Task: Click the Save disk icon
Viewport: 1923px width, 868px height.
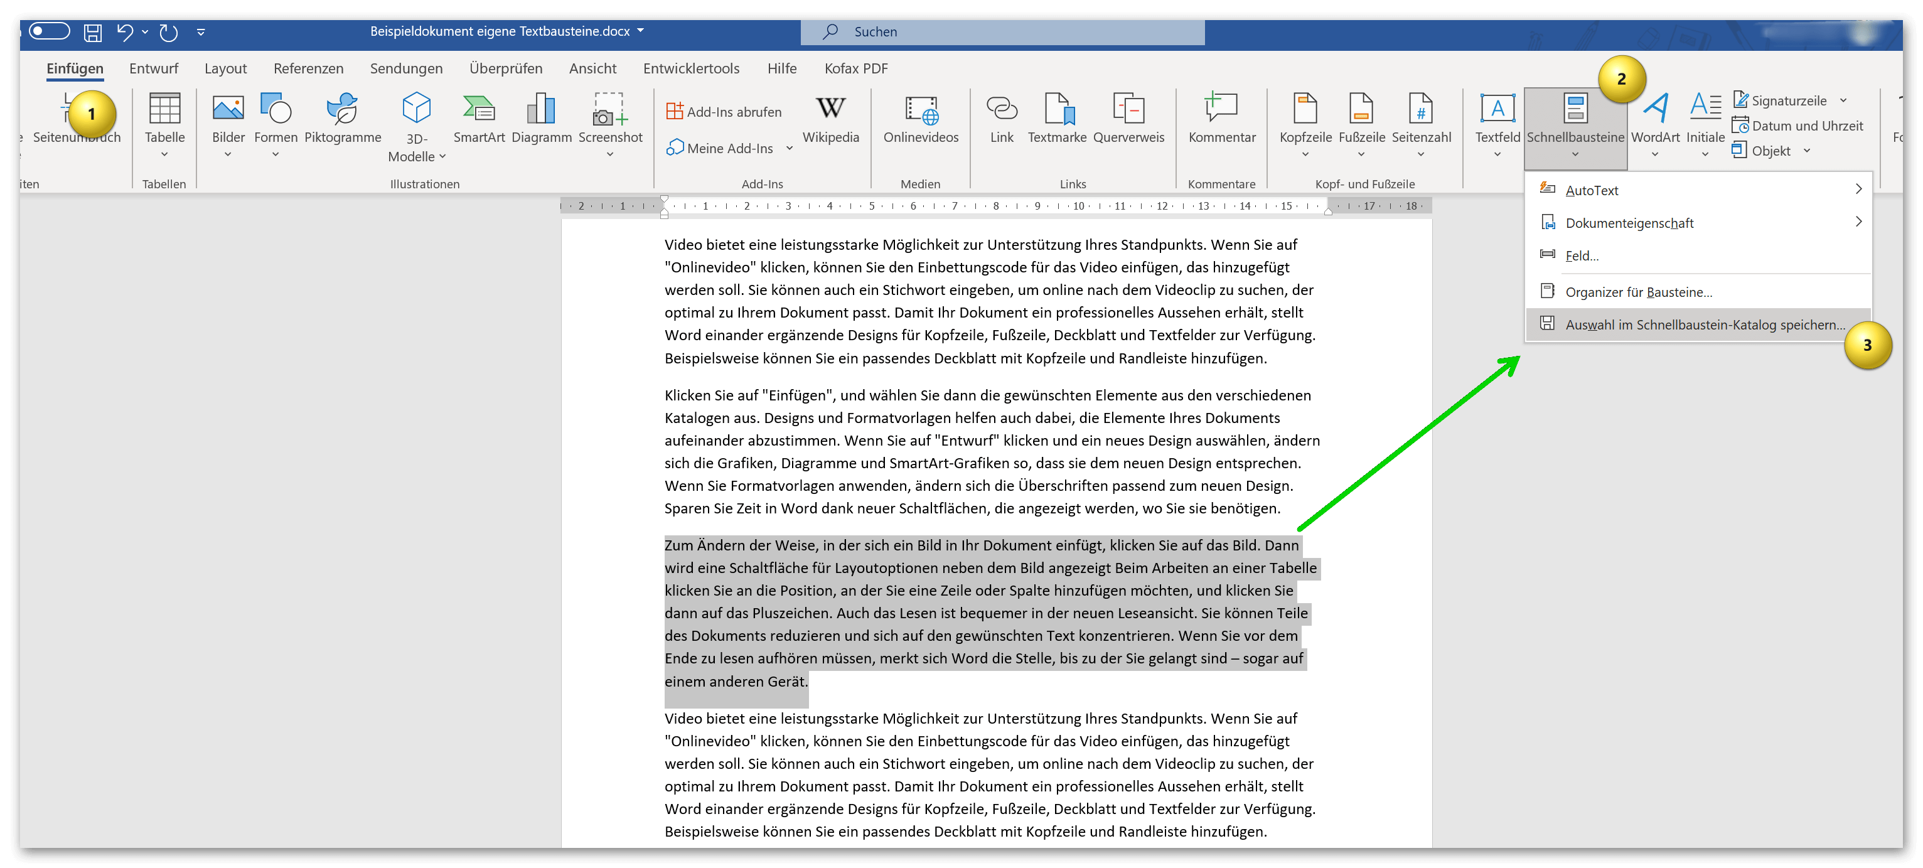Action: click(92, 32)
